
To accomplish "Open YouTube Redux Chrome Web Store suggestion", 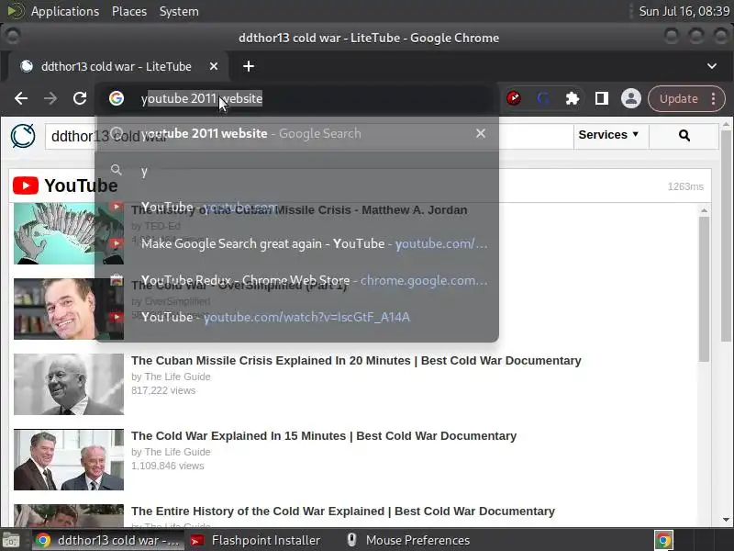I will [x=296, y=280].
